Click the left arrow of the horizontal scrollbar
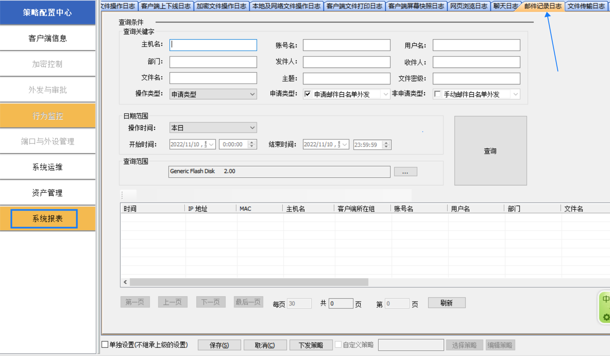610x356 pixels. tap(125, 282)
